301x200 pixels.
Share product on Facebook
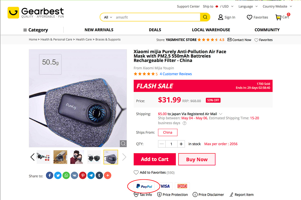(49, 175)
